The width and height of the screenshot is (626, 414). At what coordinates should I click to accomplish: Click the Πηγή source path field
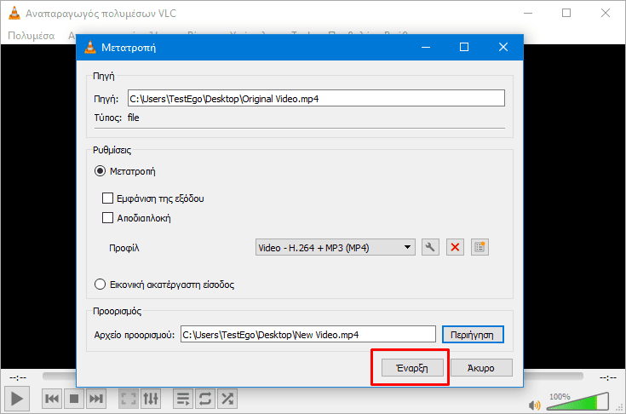click(316, 98)
